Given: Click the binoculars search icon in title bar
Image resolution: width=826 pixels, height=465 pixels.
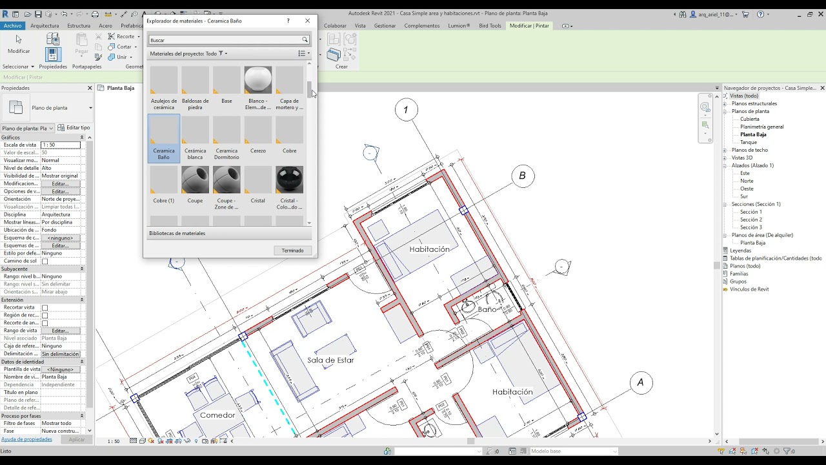Looking at the screenshot, I should pyautogui.click(x=683, y=14).
